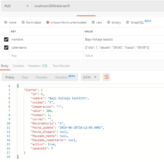This screenshot has width=164, height=162.
Task: Select the form-data body type
Action: click(x=23, y=22)
